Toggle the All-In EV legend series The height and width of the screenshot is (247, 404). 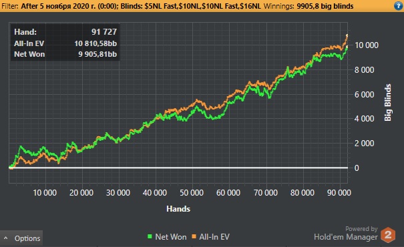click(210, 237)
